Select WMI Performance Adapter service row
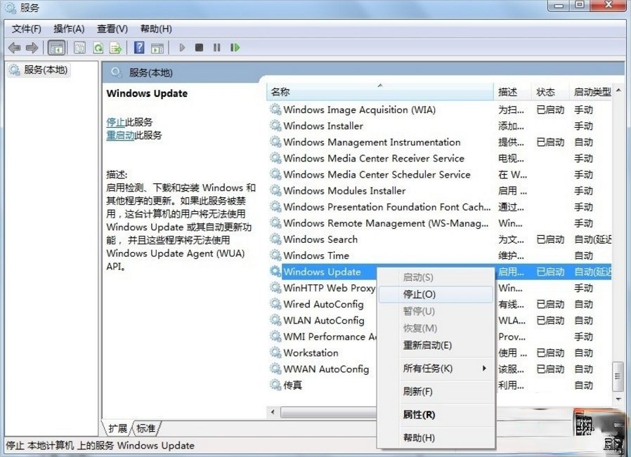Screen dimensions: 631x457 (330, 336)
